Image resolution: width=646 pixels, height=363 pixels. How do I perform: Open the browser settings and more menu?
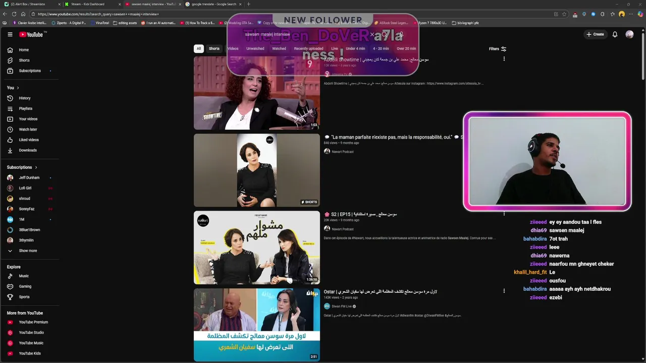click(631, 14)
